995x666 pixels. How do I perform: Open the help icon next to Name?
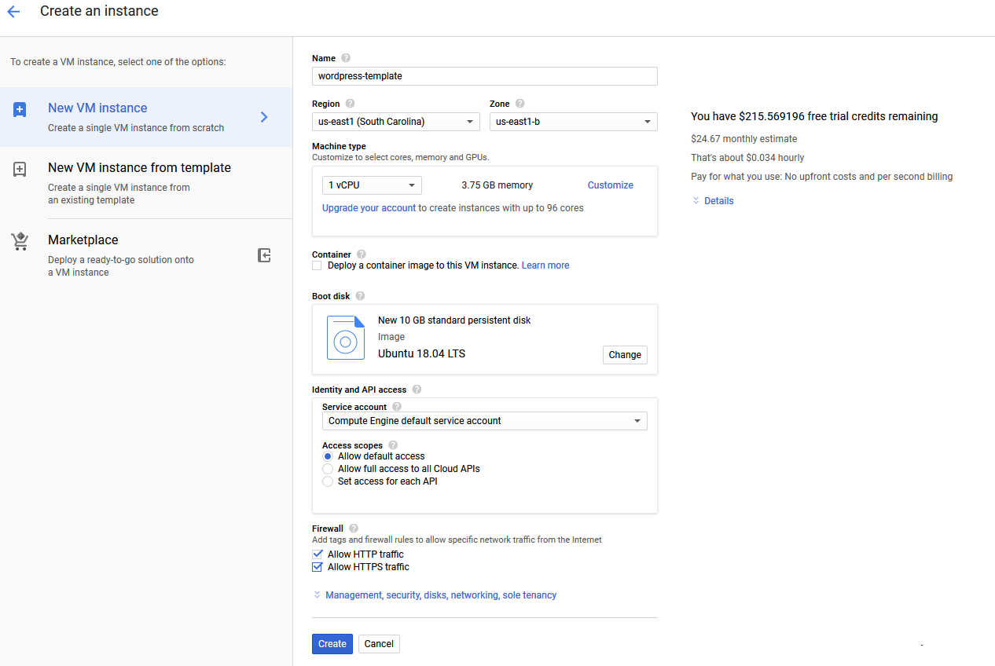tap(346, 58)
